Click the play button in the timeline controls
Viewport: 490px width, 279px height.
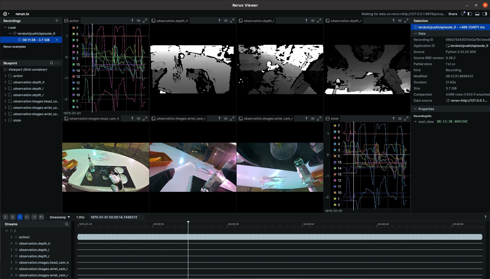(x=5, y=217)
